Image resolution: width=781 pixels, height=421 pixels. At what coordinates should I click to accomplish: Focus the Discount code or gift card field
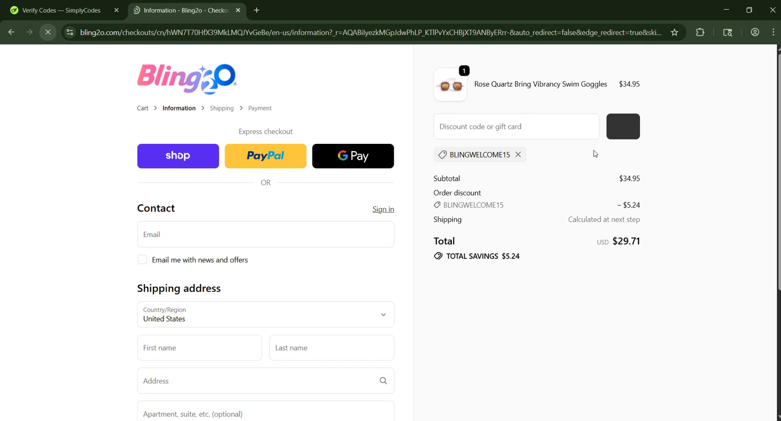[517, 127]
